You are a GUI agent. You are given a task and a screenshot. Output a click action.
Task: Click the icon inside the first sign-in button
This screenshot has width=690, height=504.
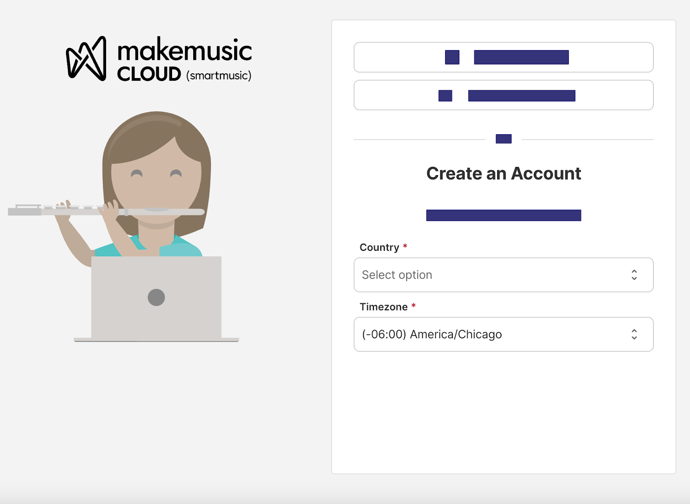pyautogui.click(x=452, y=57)
